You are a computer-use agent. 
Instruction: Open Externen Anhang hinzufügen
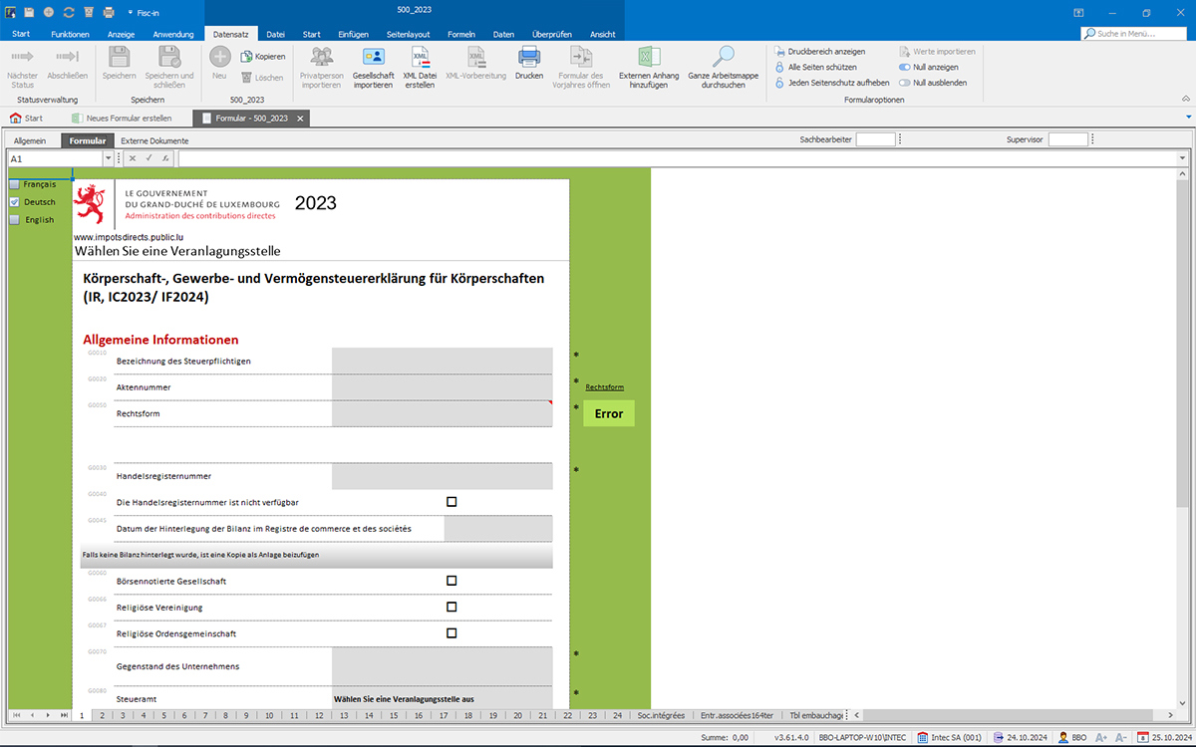pyautogui.click(x=649, y=57)
